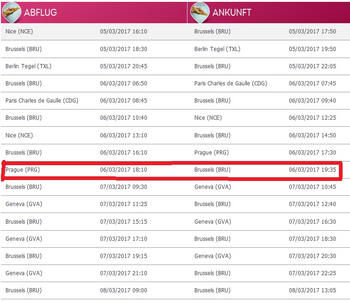The height and width of the screenshot is (303, 350).
Task: Click the departure time 05/03/2017 20:45
Action: (x=124, y=66)
